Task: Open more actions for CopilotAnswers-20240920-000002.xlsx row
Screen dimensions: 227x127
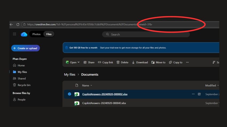Action: [193, 94]
